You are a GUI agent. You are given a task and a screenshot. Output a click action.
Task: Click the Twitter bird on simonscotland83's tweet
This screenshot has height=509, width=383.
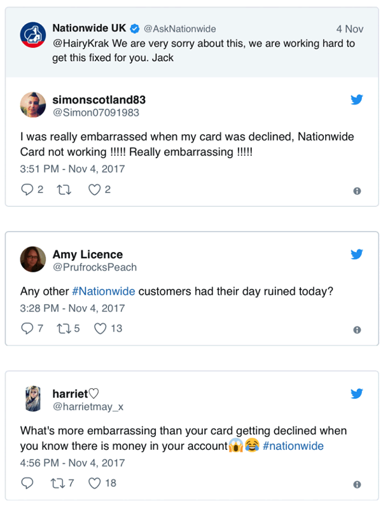357,100
